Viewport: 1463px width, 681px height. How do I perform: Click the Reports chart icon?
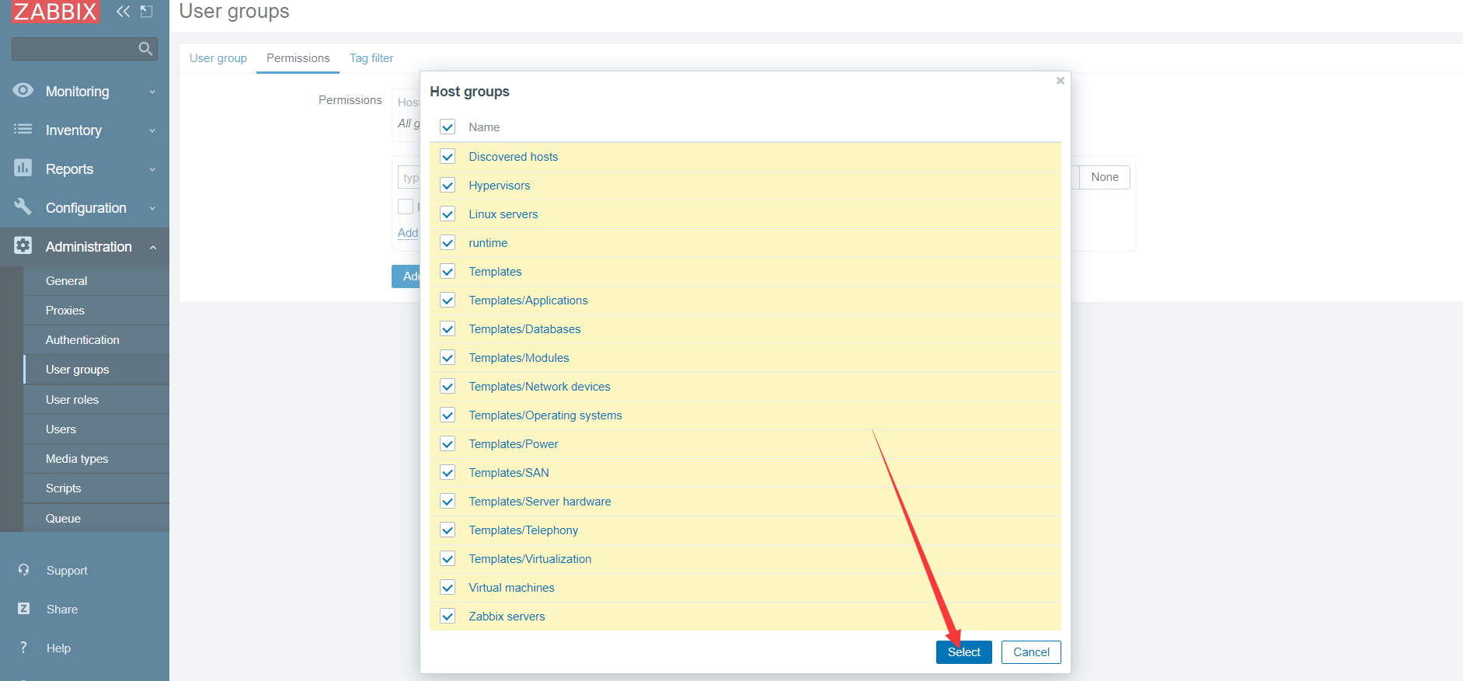pos(23,168)
